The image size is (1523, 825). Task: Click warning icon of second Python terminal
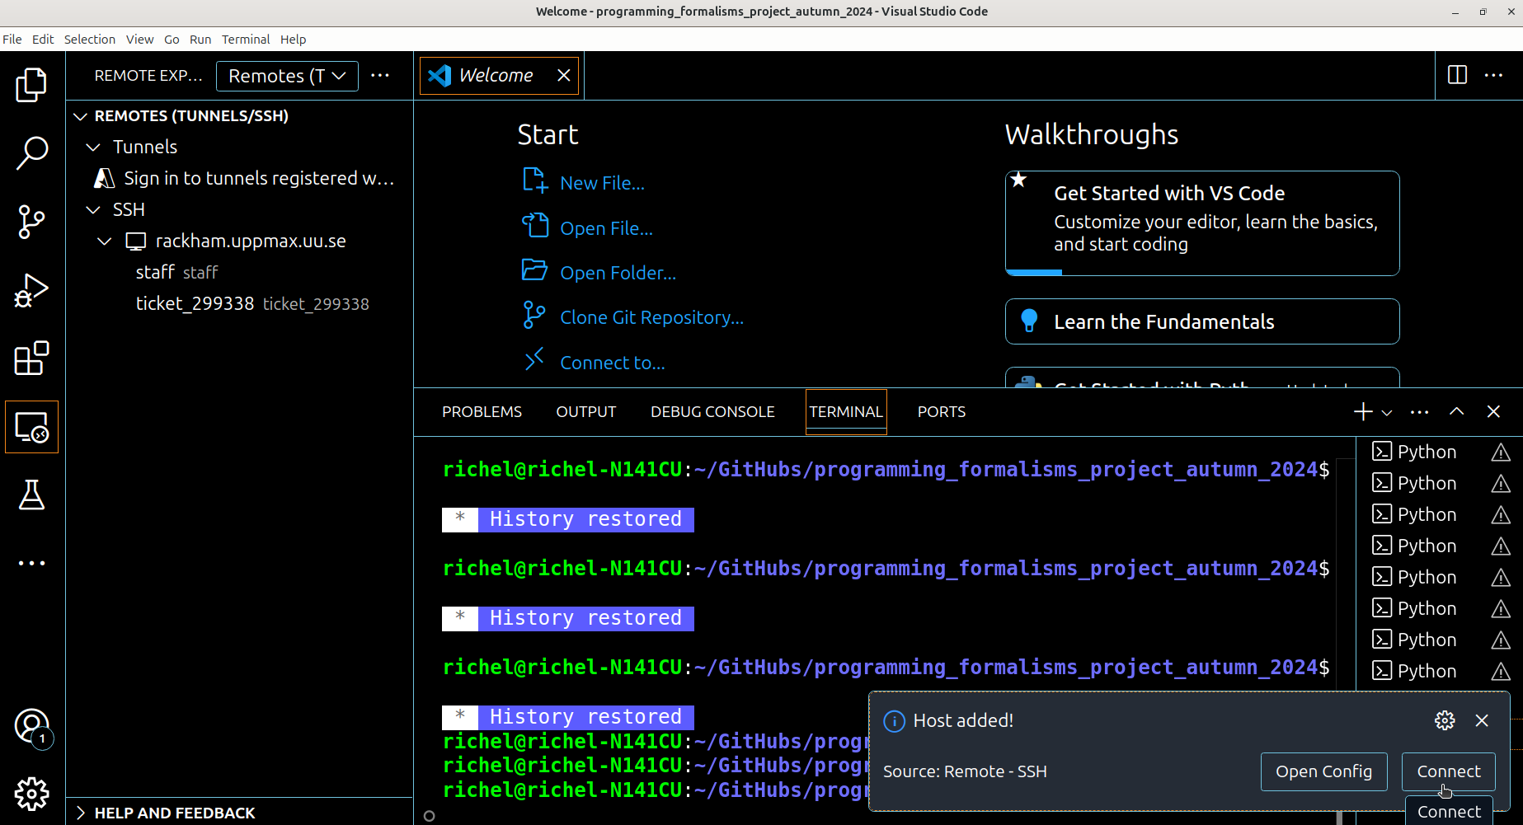1501,483
